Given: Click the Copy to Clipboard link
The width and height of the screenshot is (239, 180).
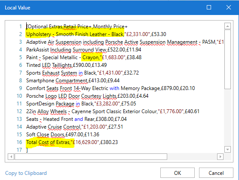Looking at the screenshot, I should 26,173.
